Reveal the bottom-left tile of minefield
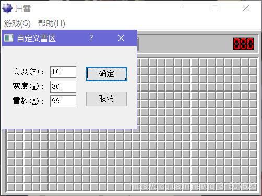 [x=11, y=188]
